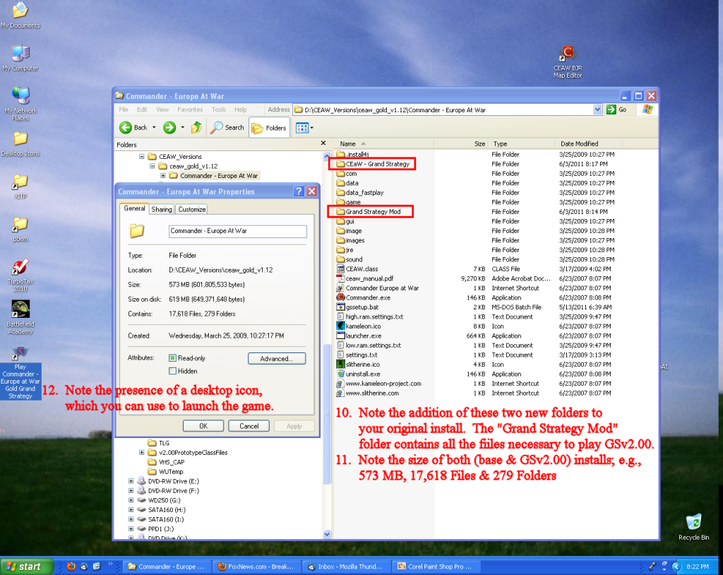Switch to FoxNews.com taskbar window
This screenshot has width=723, height=575.
click(x=256, y=567)
